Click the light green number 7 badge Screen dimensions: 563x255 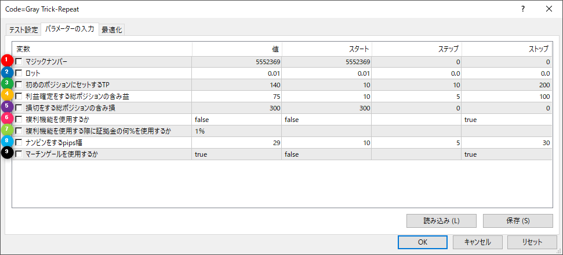coord(7,130)
